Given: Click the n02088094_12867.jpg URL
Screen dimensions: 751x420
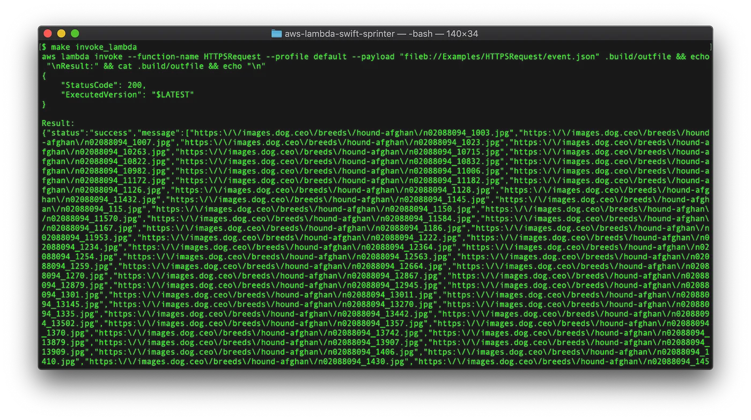Looking at the screenshot, I should (277, 276).
